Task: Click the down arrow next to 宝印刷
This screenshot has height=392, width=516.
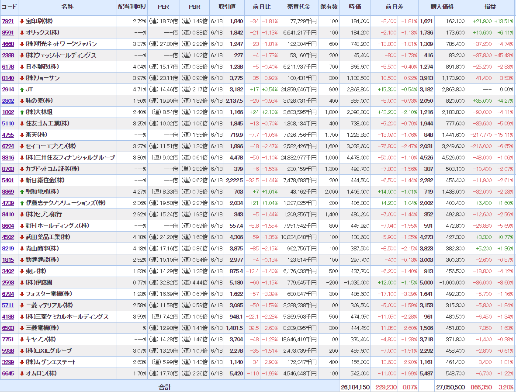Action: point(22,21)
